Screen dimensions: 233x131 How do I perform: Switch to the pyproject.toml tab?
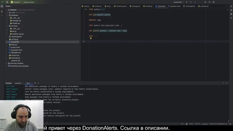coord(174,6)
